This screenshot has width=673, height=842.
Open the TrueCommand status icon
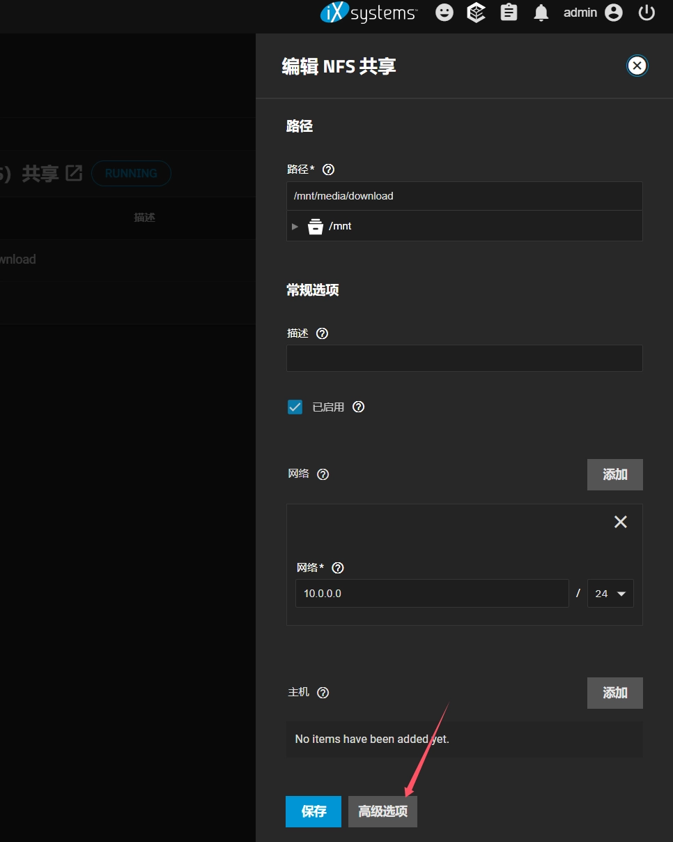click(x=477, y=13)
